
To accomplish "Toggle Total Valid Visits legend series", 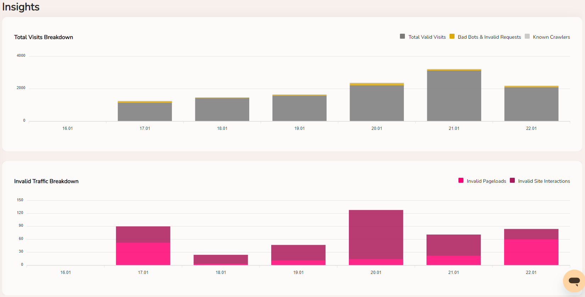I will pos(423,37).
